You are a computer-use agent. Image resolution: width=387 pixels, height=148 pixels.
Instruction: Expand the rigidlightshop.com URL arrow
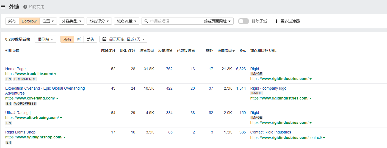(65, 137)
